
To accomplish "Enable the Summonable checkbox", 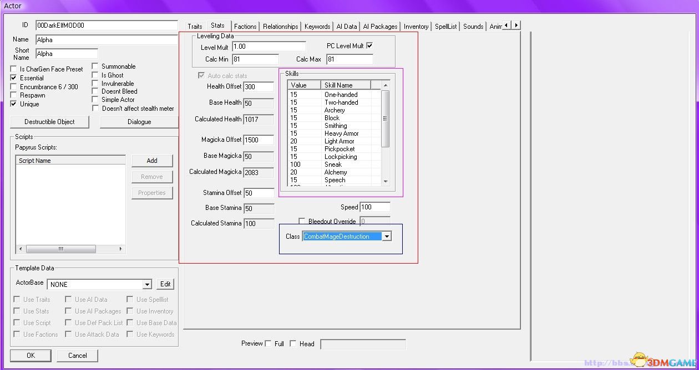I will (95, 66).
